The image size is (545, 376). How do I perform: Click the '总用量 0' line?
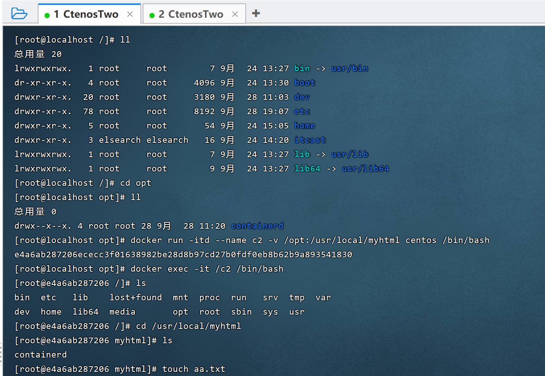point(35,211)
